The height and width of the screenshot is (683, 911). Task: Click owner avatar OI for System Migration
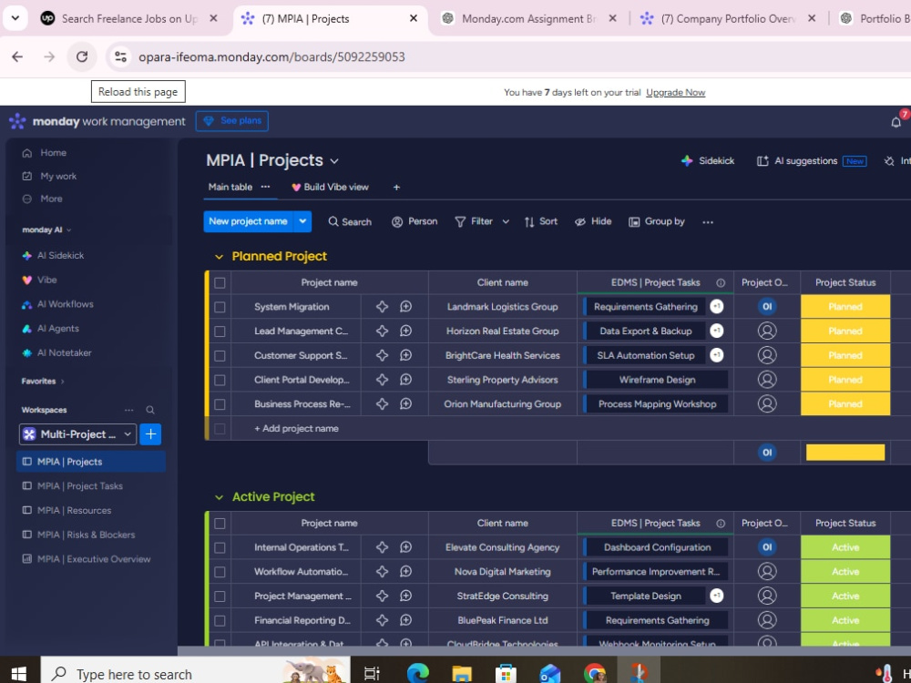coord(767,307)
